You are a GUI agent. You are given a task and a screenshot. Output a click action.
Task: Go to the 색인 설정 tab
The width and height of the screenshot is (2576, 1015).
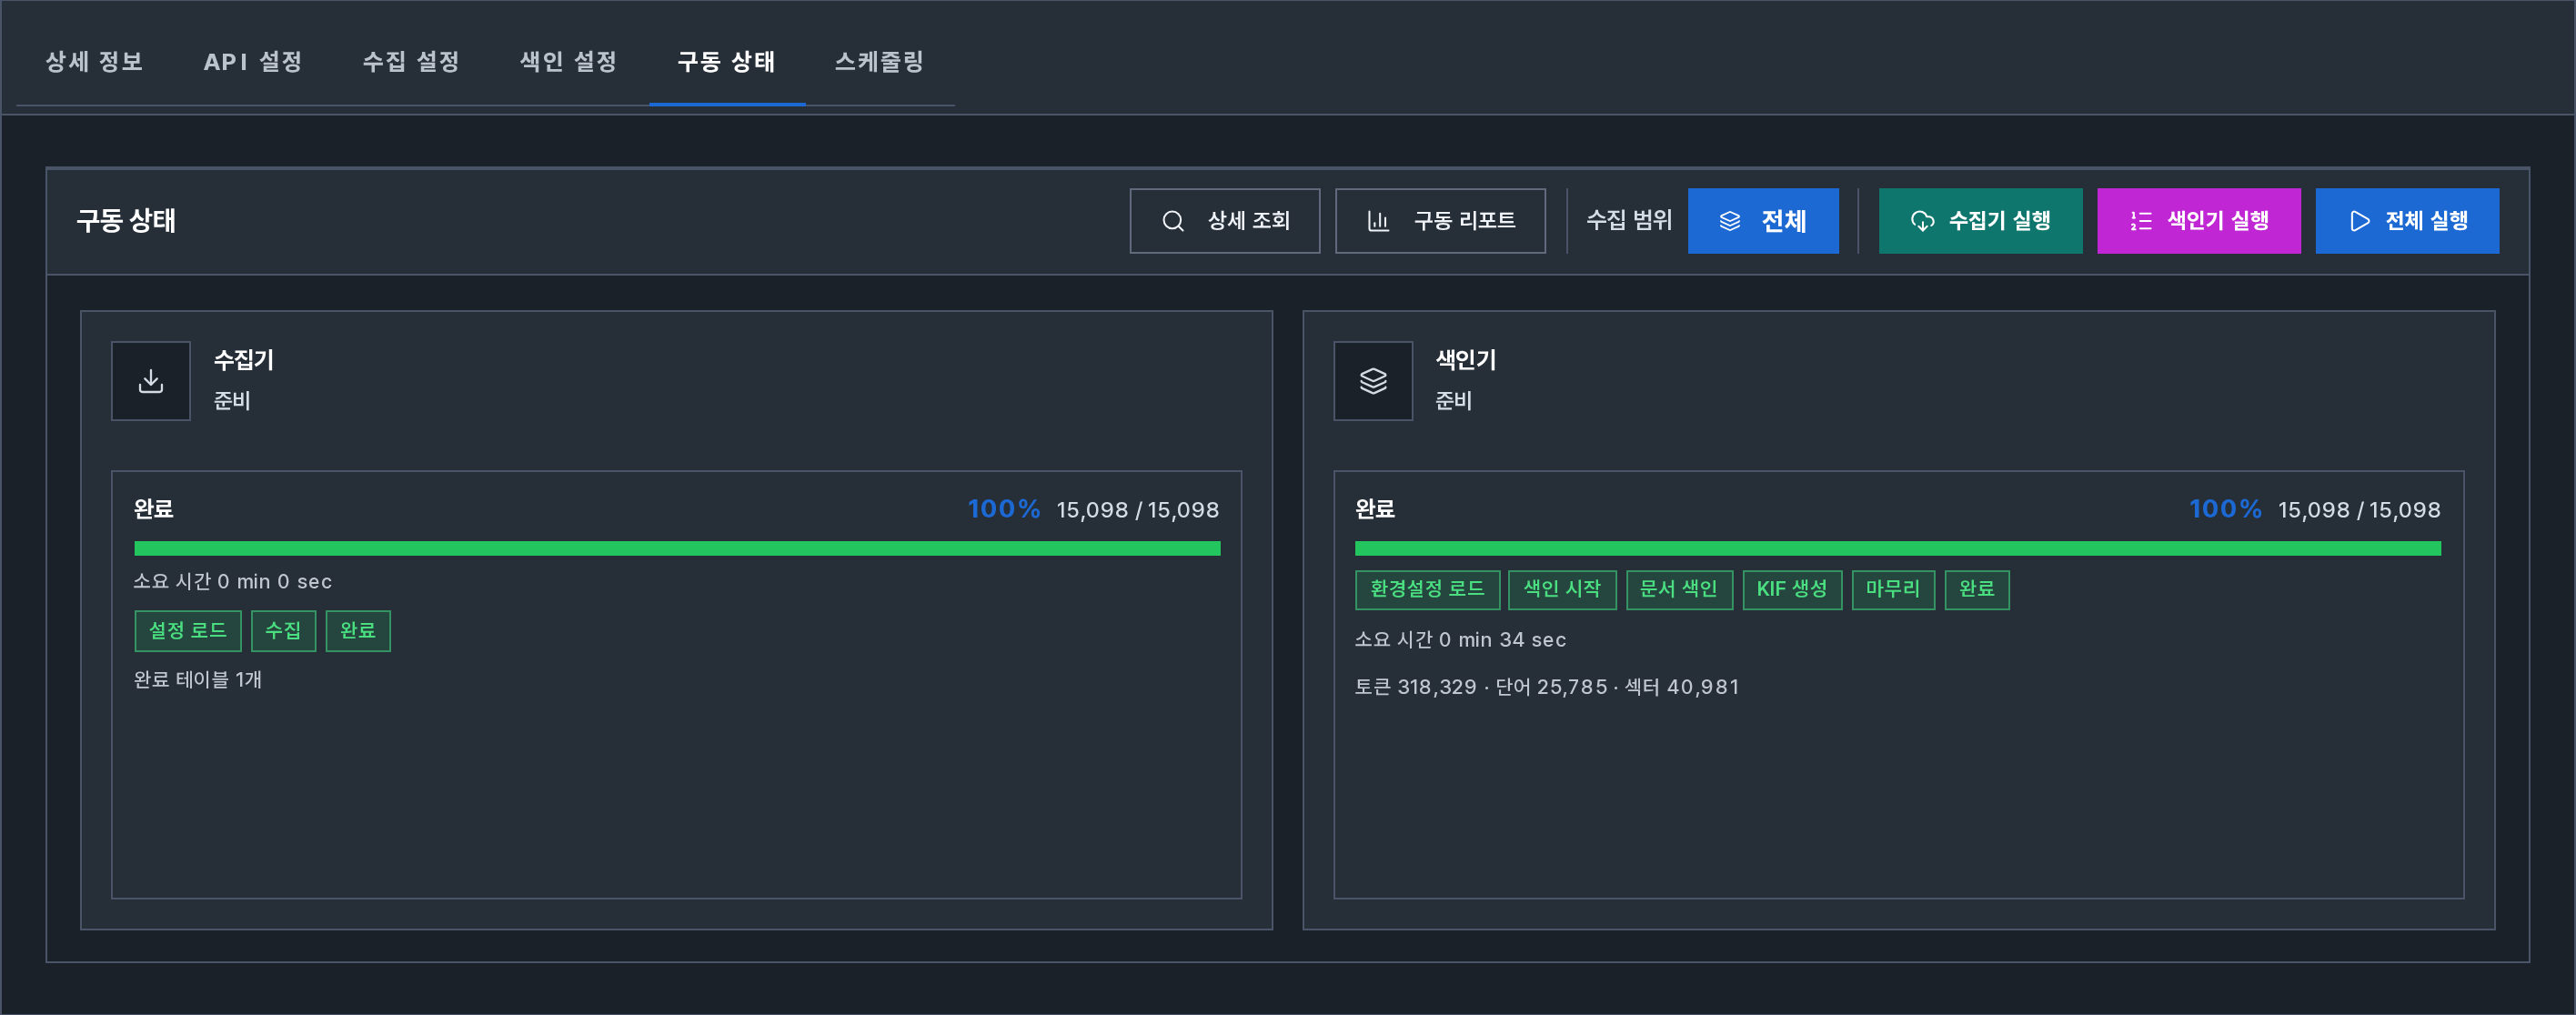coord(569,62)
